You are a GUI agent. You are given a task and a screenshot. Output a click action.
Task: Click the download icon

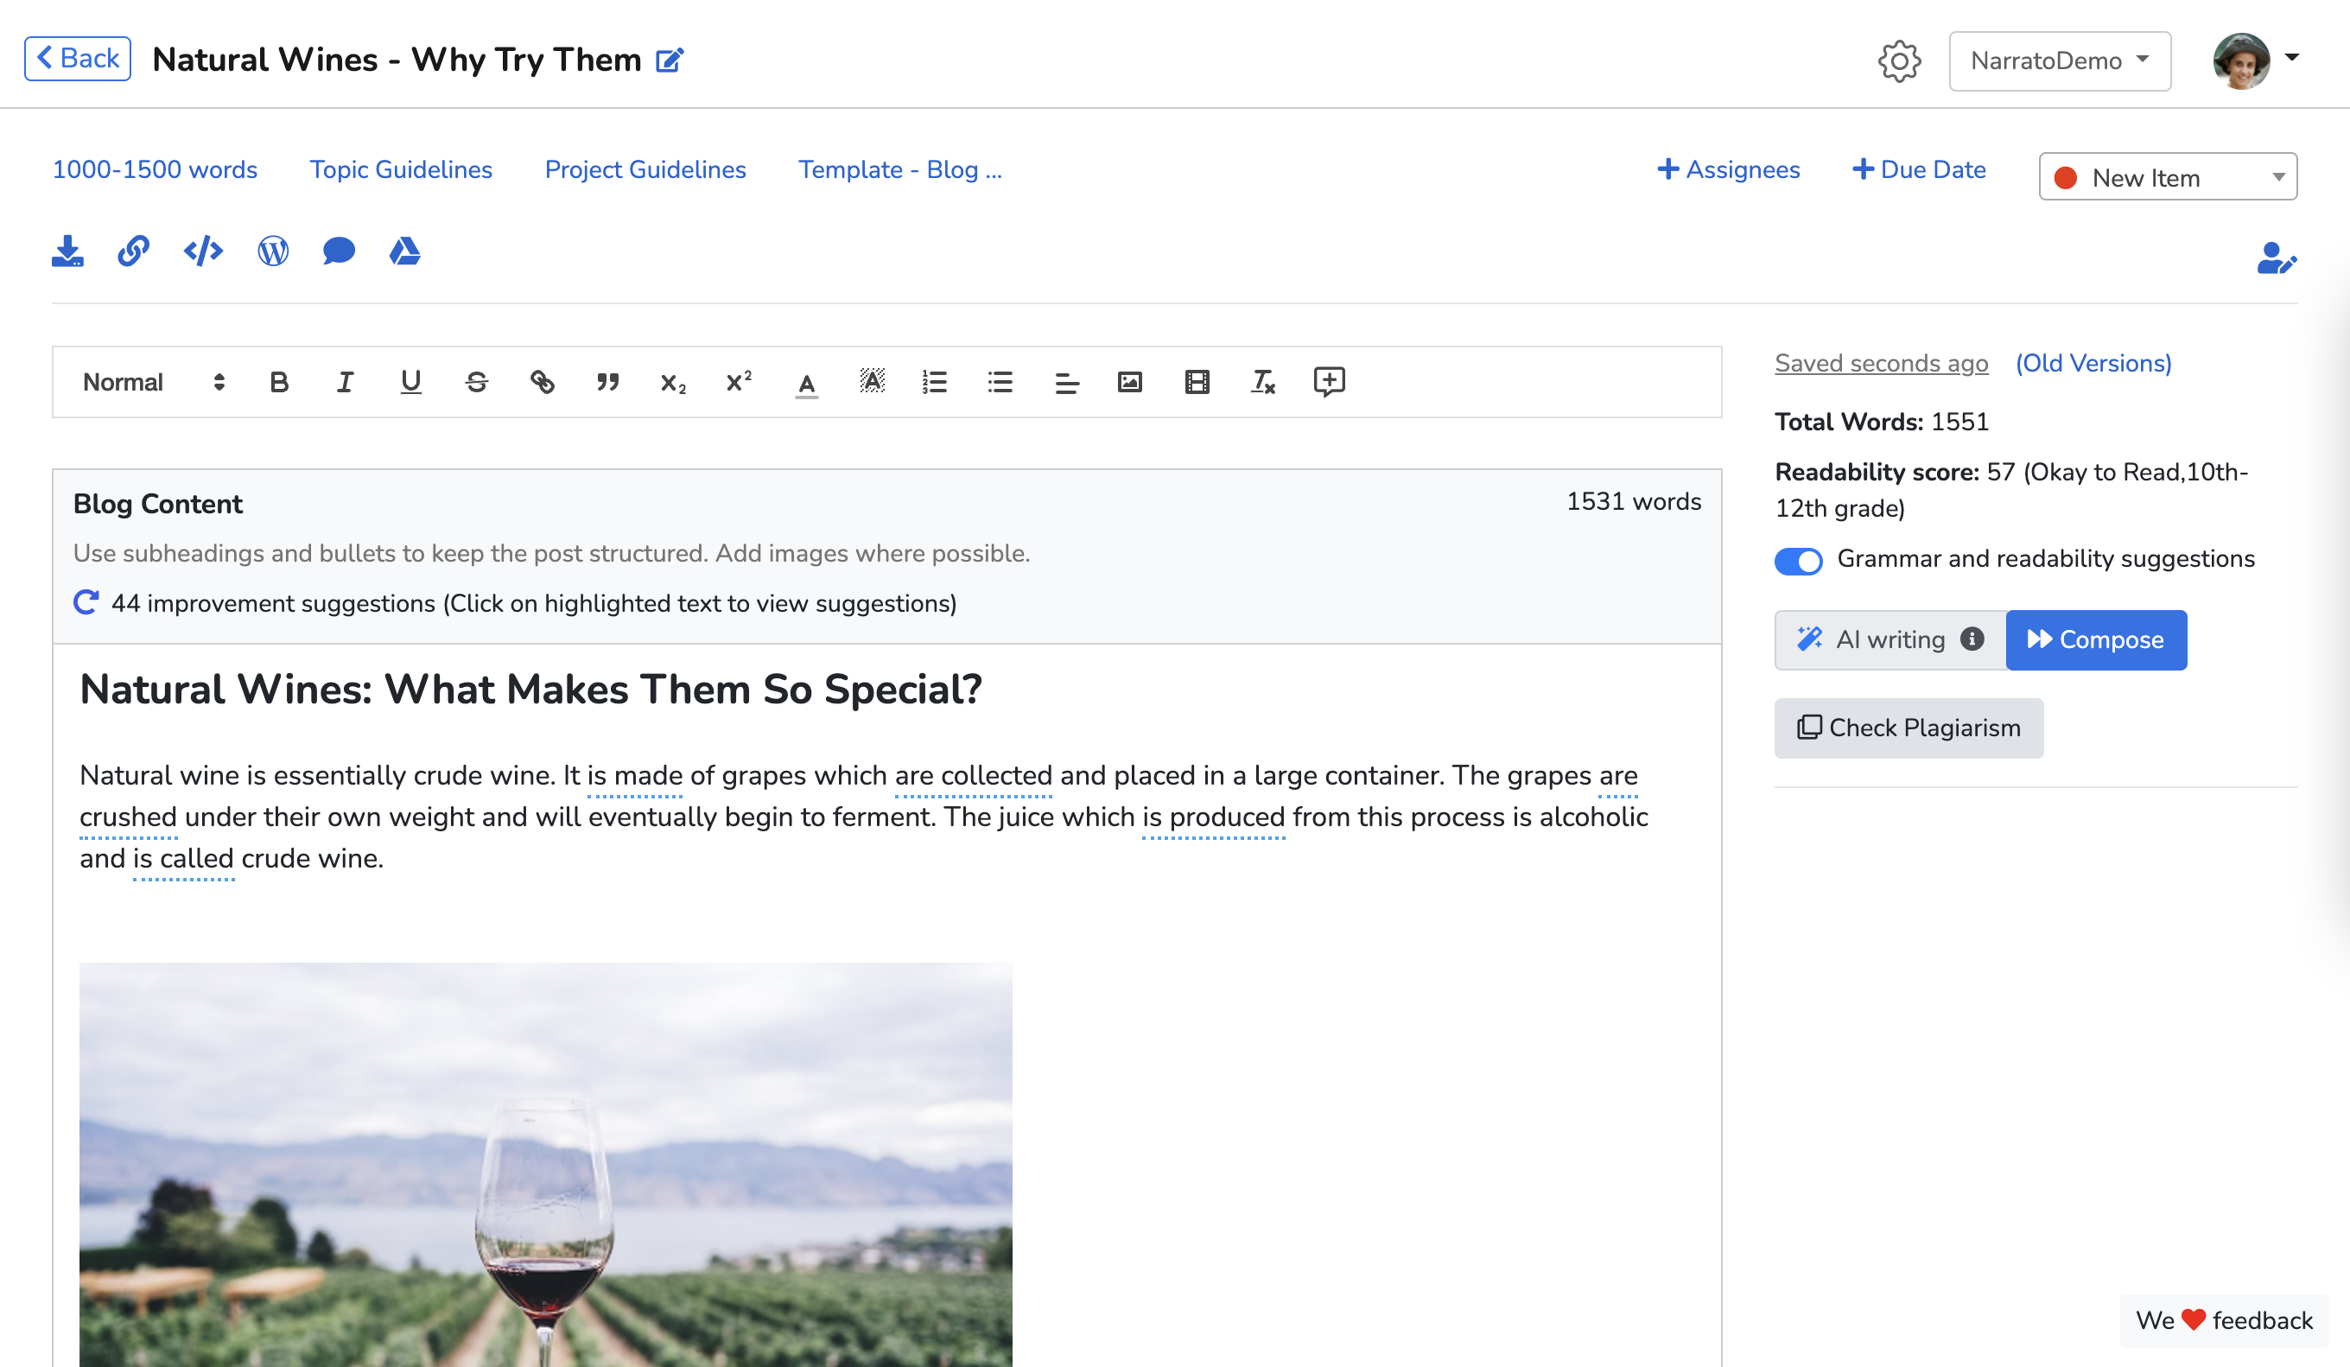pyautogui.click(x=67, y=251)
